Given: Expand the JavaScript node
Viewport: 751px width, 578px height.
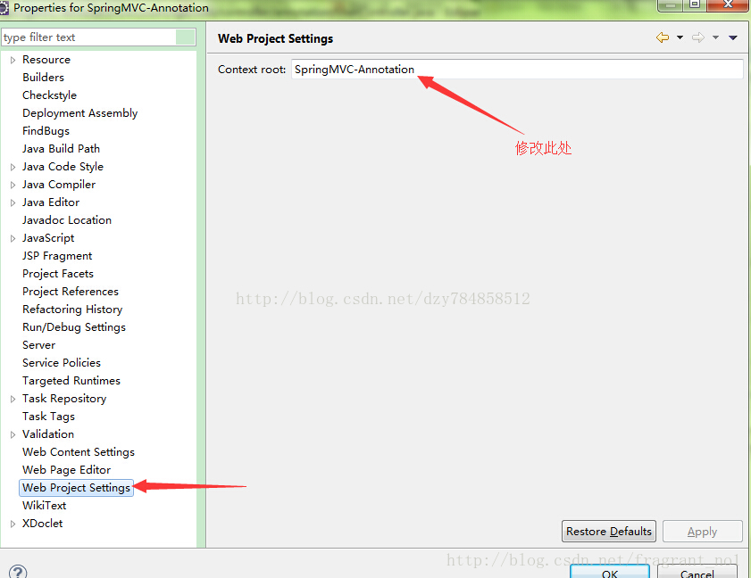Looking at the screenshot, I should coord(13,238).
